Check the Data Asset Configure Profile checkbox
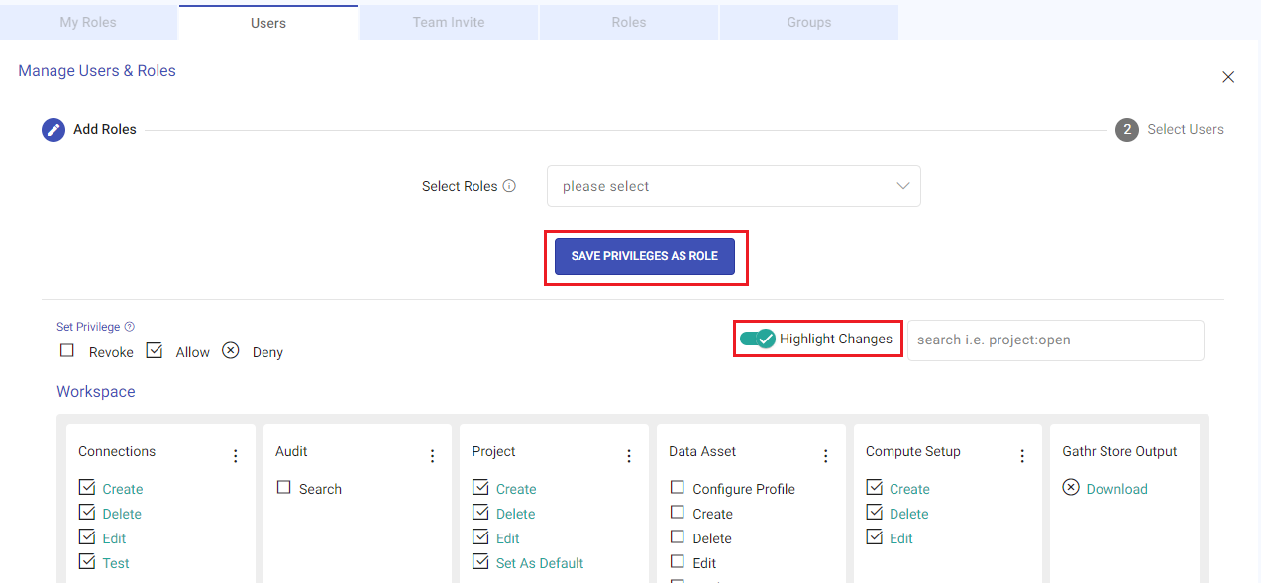 click(678, 488)
